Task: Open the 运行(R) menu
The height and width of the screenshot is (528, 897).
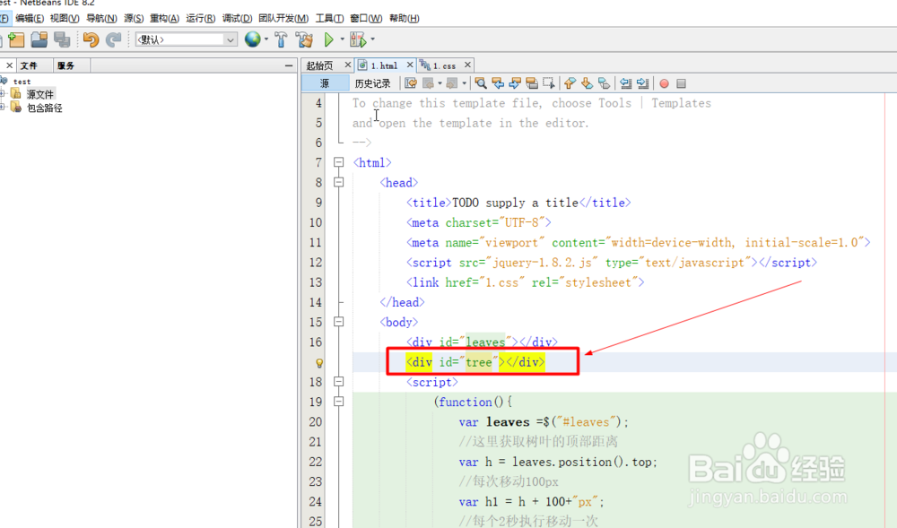Action: (200, 18)
